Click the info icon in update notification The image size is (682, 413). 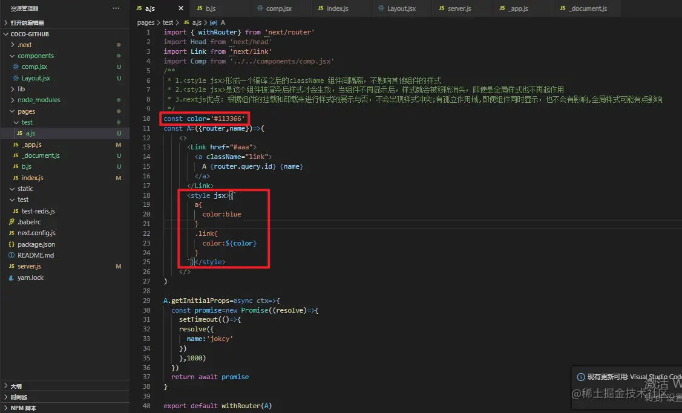click(581, 377)
